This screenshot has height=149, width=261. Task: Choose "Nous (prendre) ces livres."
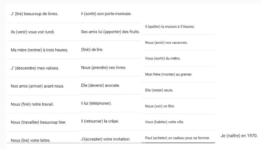pos(104,67)
